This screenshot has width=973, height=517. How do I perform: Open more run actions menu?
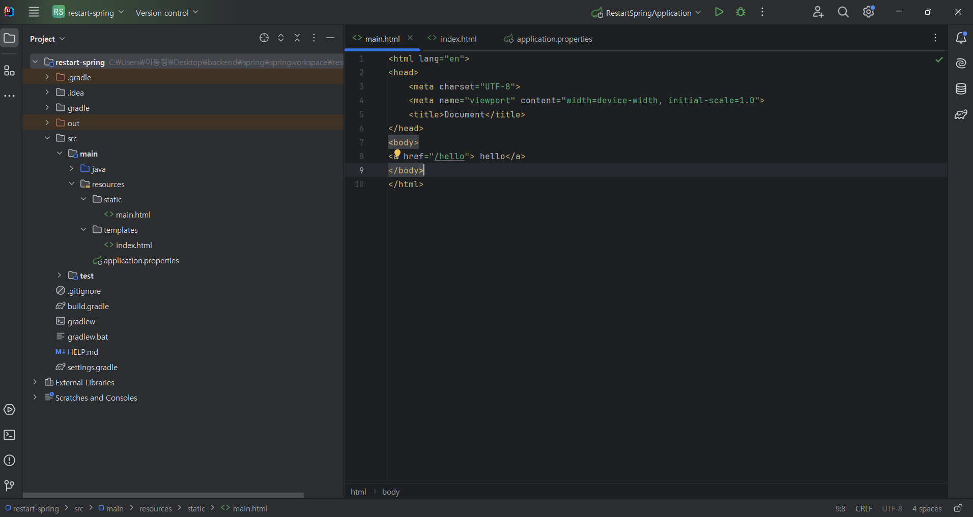coord(762,12)
